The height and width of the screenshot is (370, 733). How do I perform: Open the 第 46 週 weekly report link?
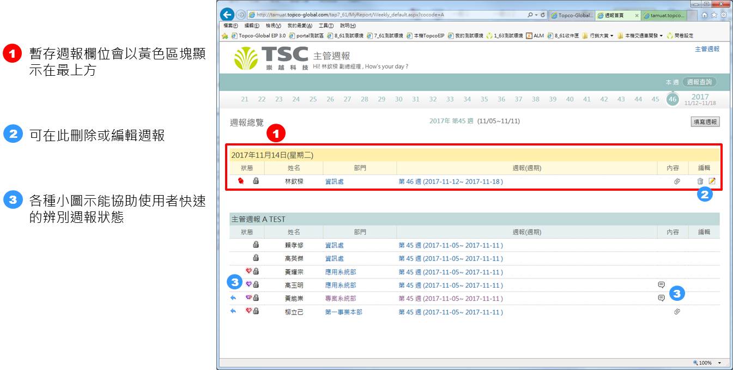(x=451, y=181)
